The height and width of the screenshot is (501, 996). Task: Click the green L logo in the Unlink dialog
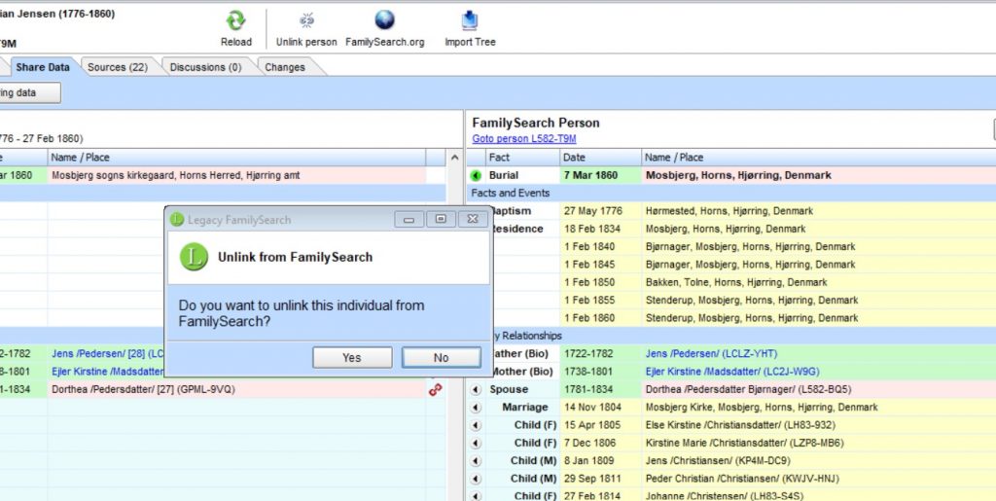pos(194,257)
